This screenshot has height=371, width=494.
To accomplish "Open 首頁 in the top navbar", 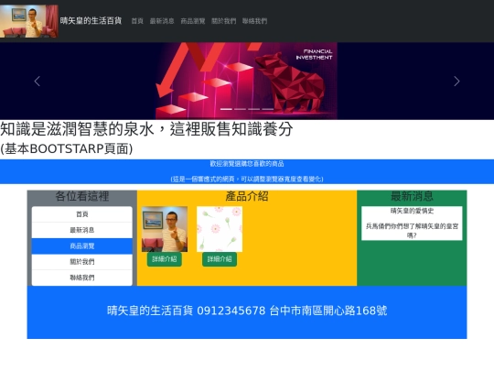I will 137,21.
